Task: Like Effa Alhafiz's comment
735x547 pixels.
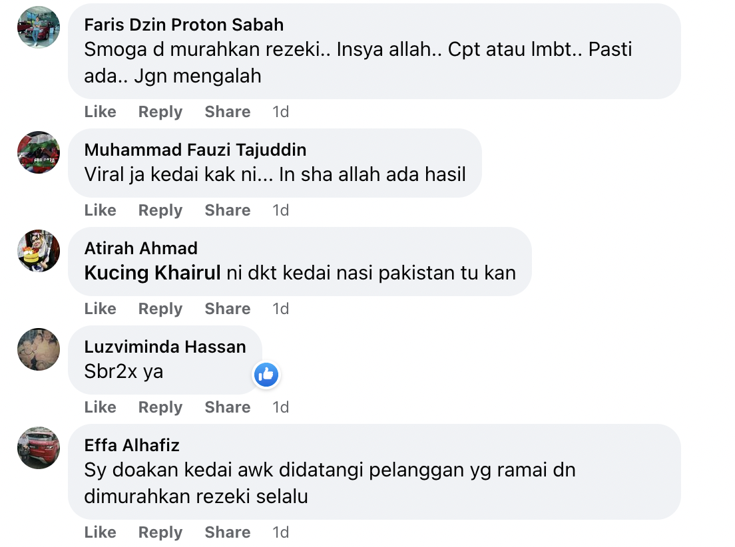Action: [101, 532]
